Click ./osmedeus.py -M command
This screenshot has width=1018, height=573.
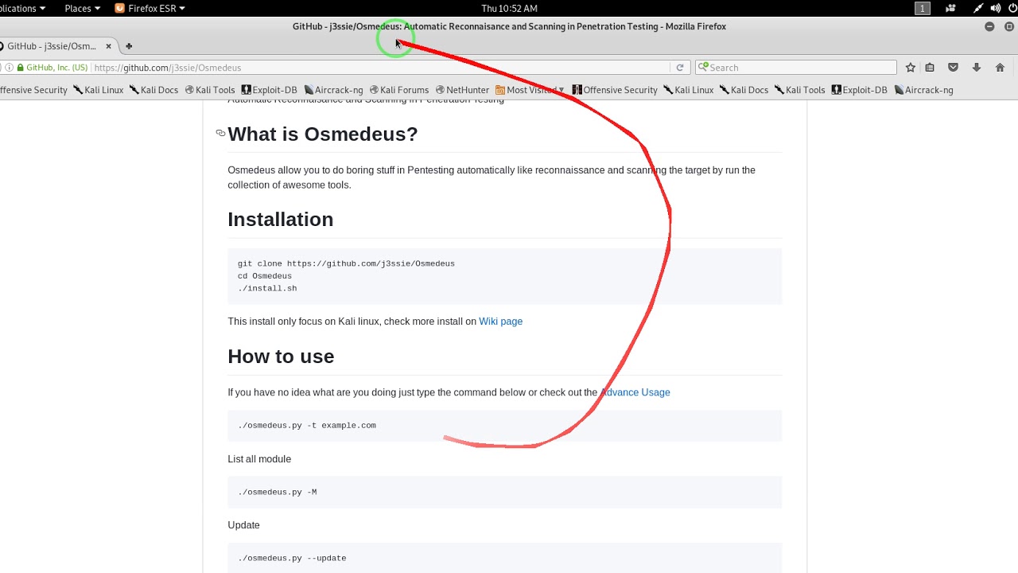(277, 492)
